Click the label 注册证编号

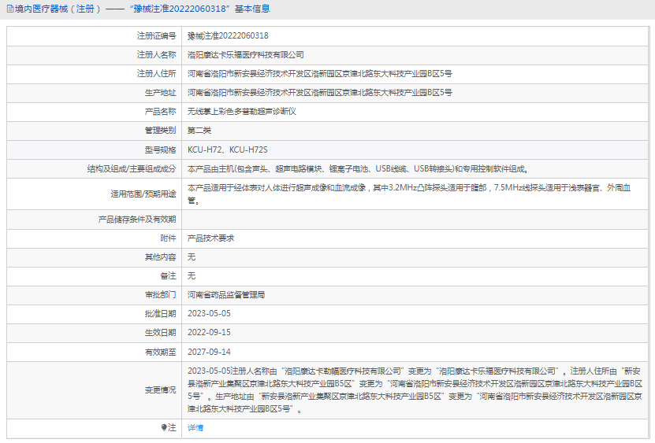click(x=156, y=36)
